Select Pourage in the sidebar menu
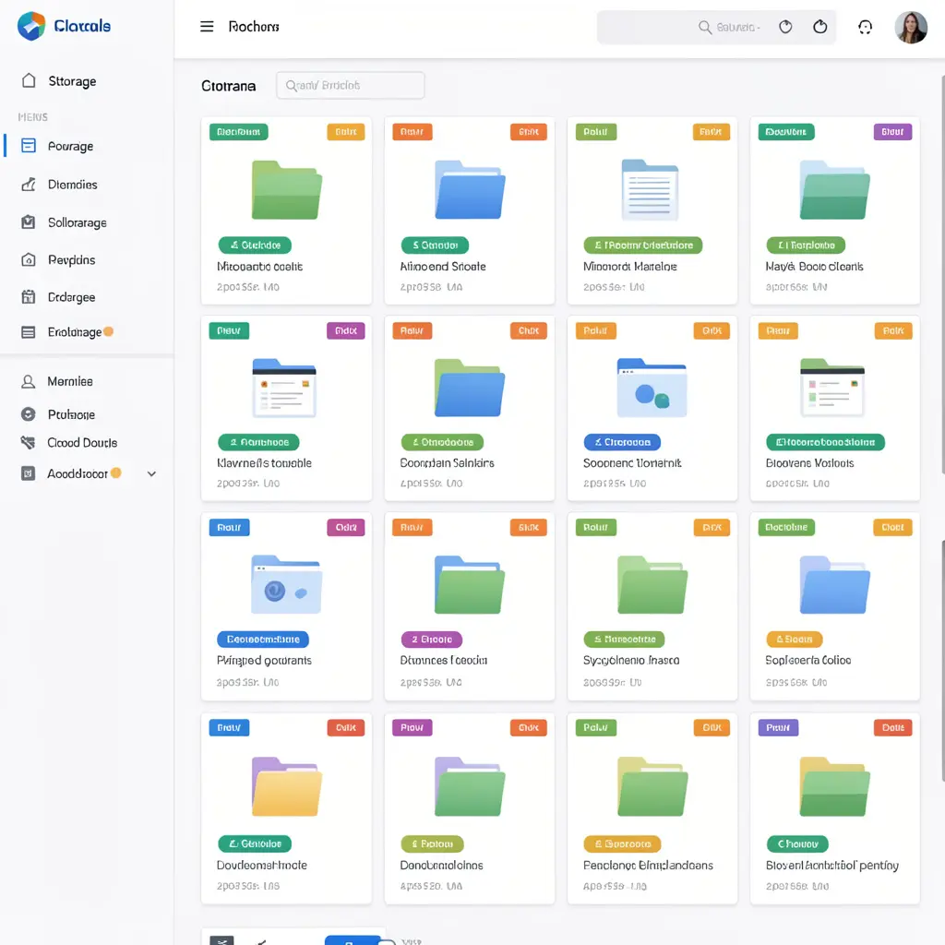945x945 pixels. 65,146
